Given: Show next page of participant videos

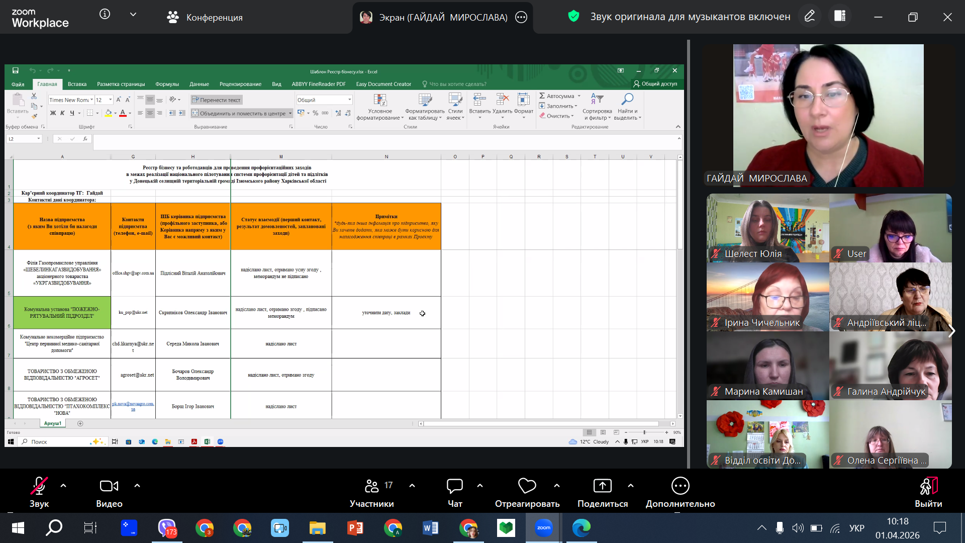Looking at the screenshot, I should point(951,331).
